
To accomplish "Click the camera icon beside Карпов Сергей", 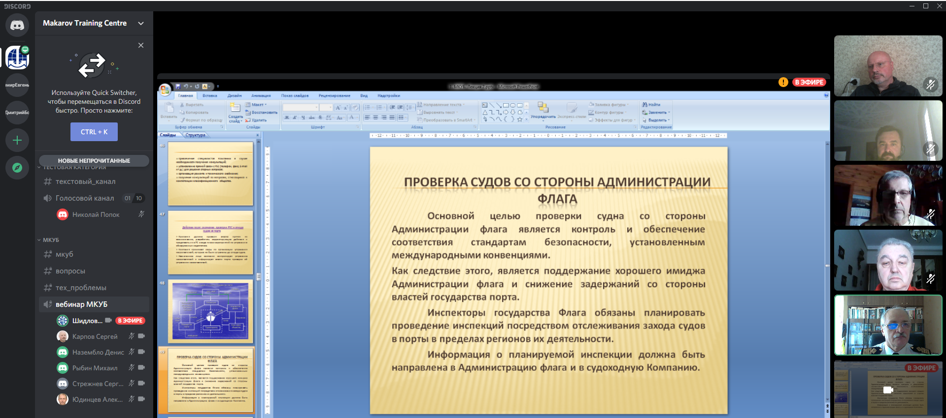I will (x=142, y=336).
